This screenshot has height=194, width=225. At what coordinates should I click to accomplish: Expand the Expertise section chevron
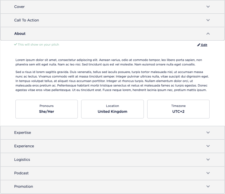(x=208, y=133)
